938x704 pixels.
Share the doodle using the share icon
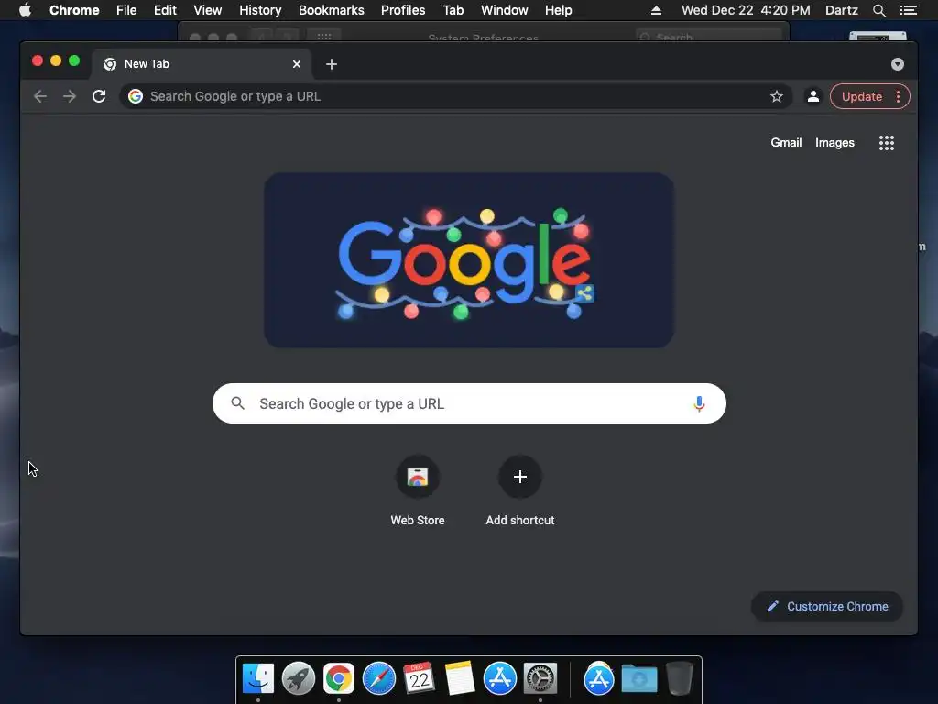click(585, 293)
